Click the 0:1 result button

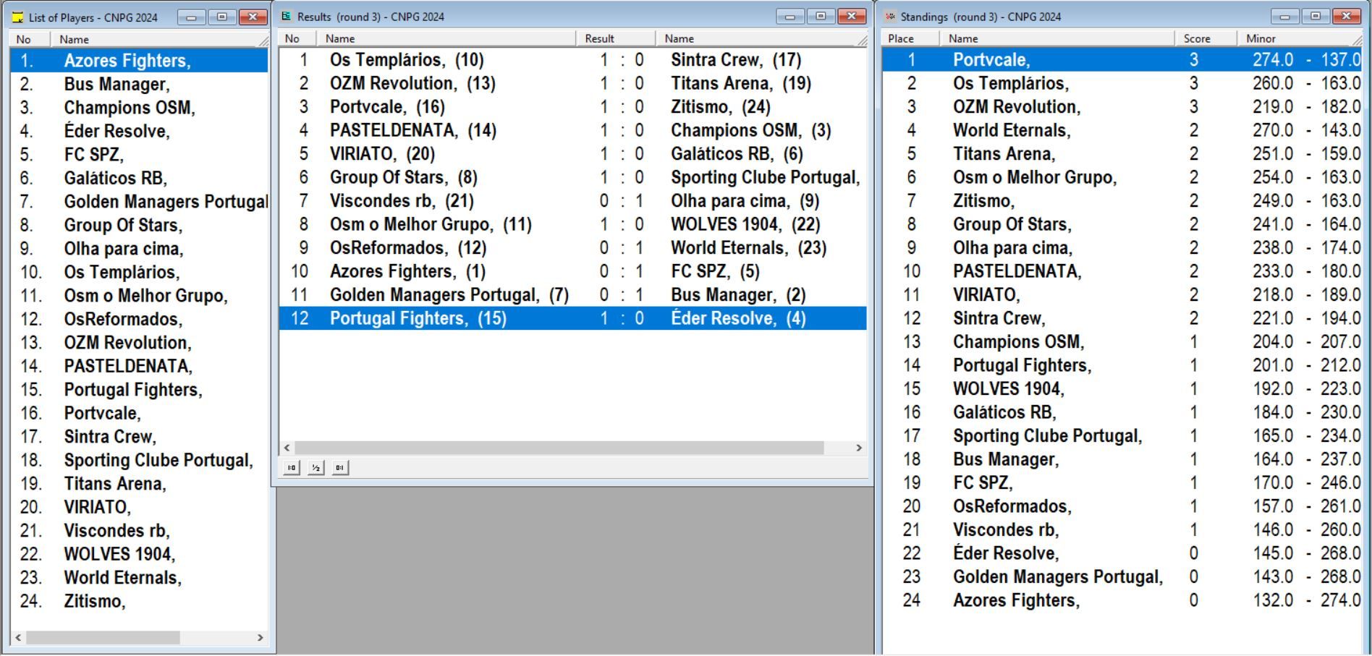point(340,468)
